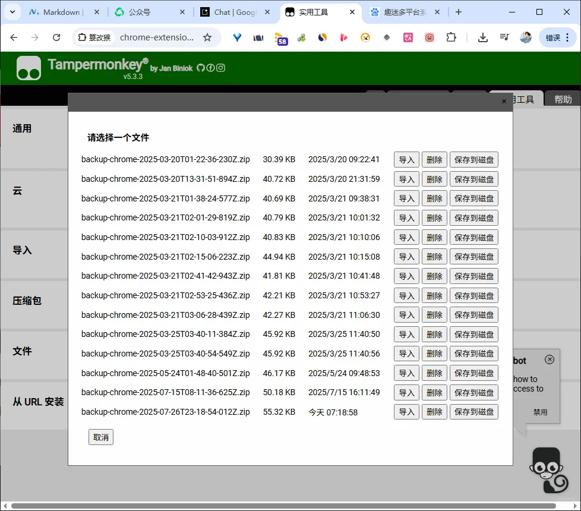
Task: Click file name backup-chrome-2025-03-21T02-15-06-223Z.zip
Action: click(166, 257)
